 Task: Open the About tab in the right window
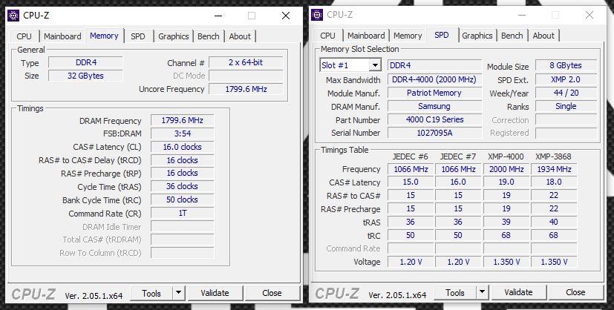(543, 36)
